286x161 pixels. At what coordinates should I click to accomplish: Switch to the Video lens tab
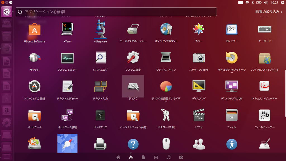point(156,157)
